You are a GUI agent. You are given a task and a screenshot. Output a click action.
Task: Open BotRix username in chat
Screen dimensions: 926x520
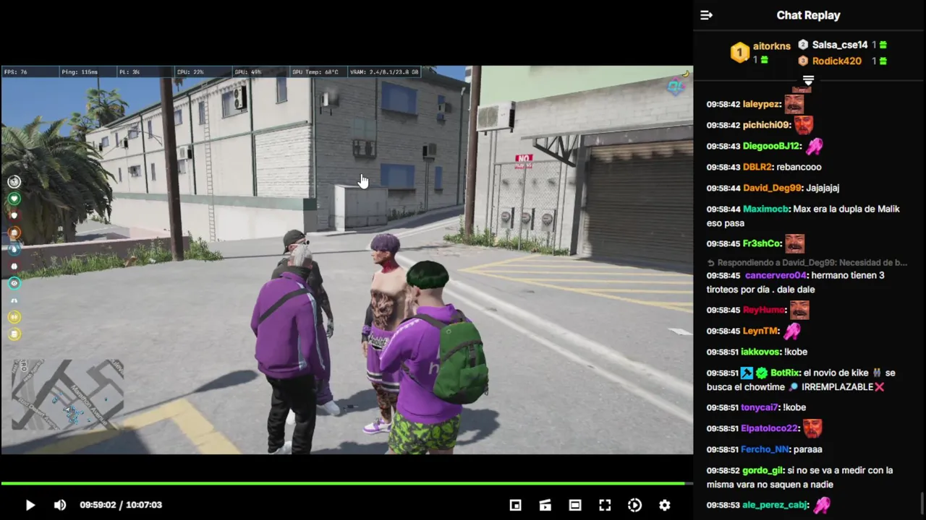tap(784, 373)
